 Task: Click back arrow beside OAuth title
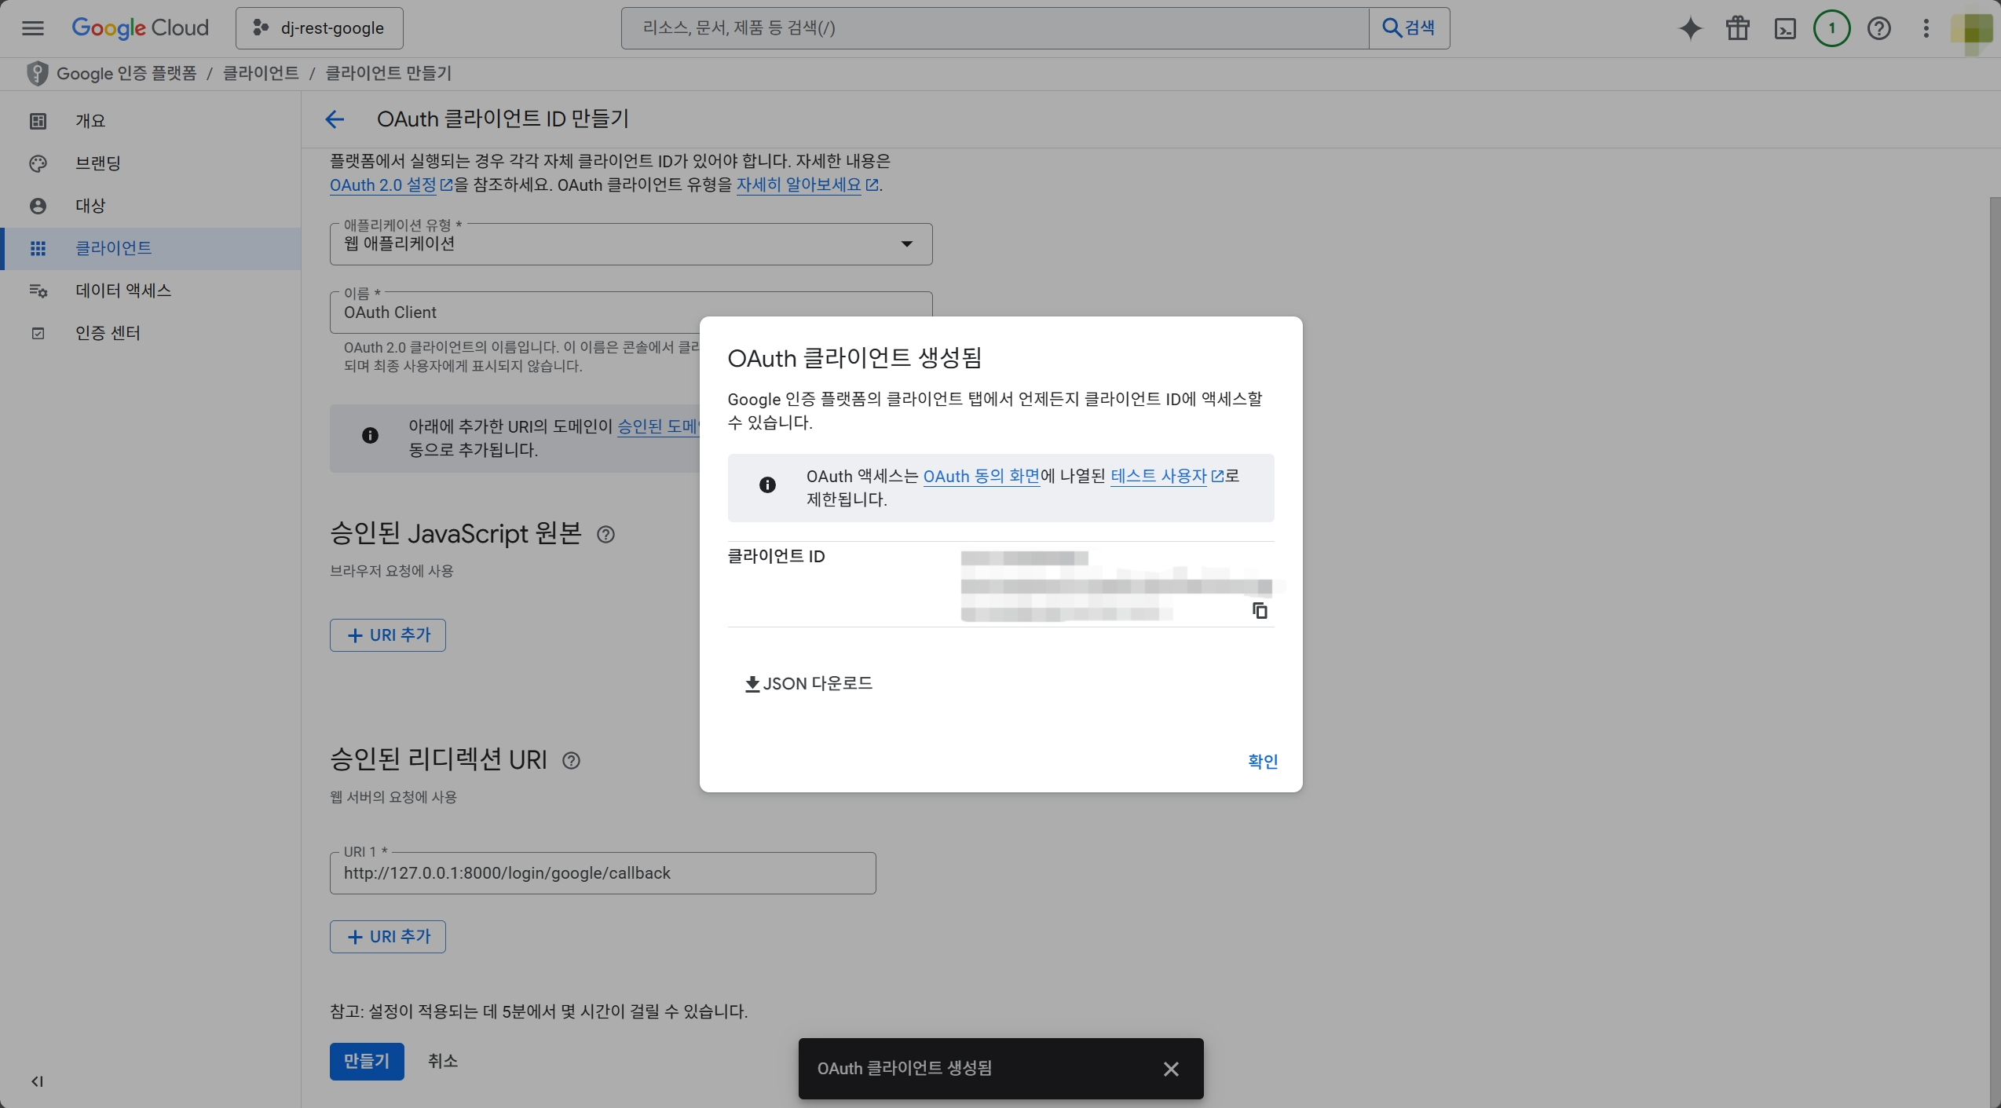click(335, 119)
